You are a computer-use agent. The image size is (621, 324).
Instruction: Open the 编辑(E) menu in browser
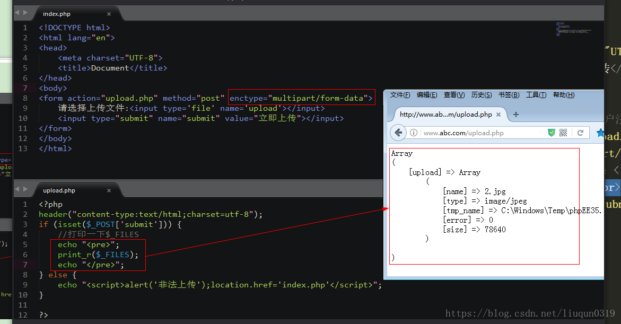coord(427,95)
